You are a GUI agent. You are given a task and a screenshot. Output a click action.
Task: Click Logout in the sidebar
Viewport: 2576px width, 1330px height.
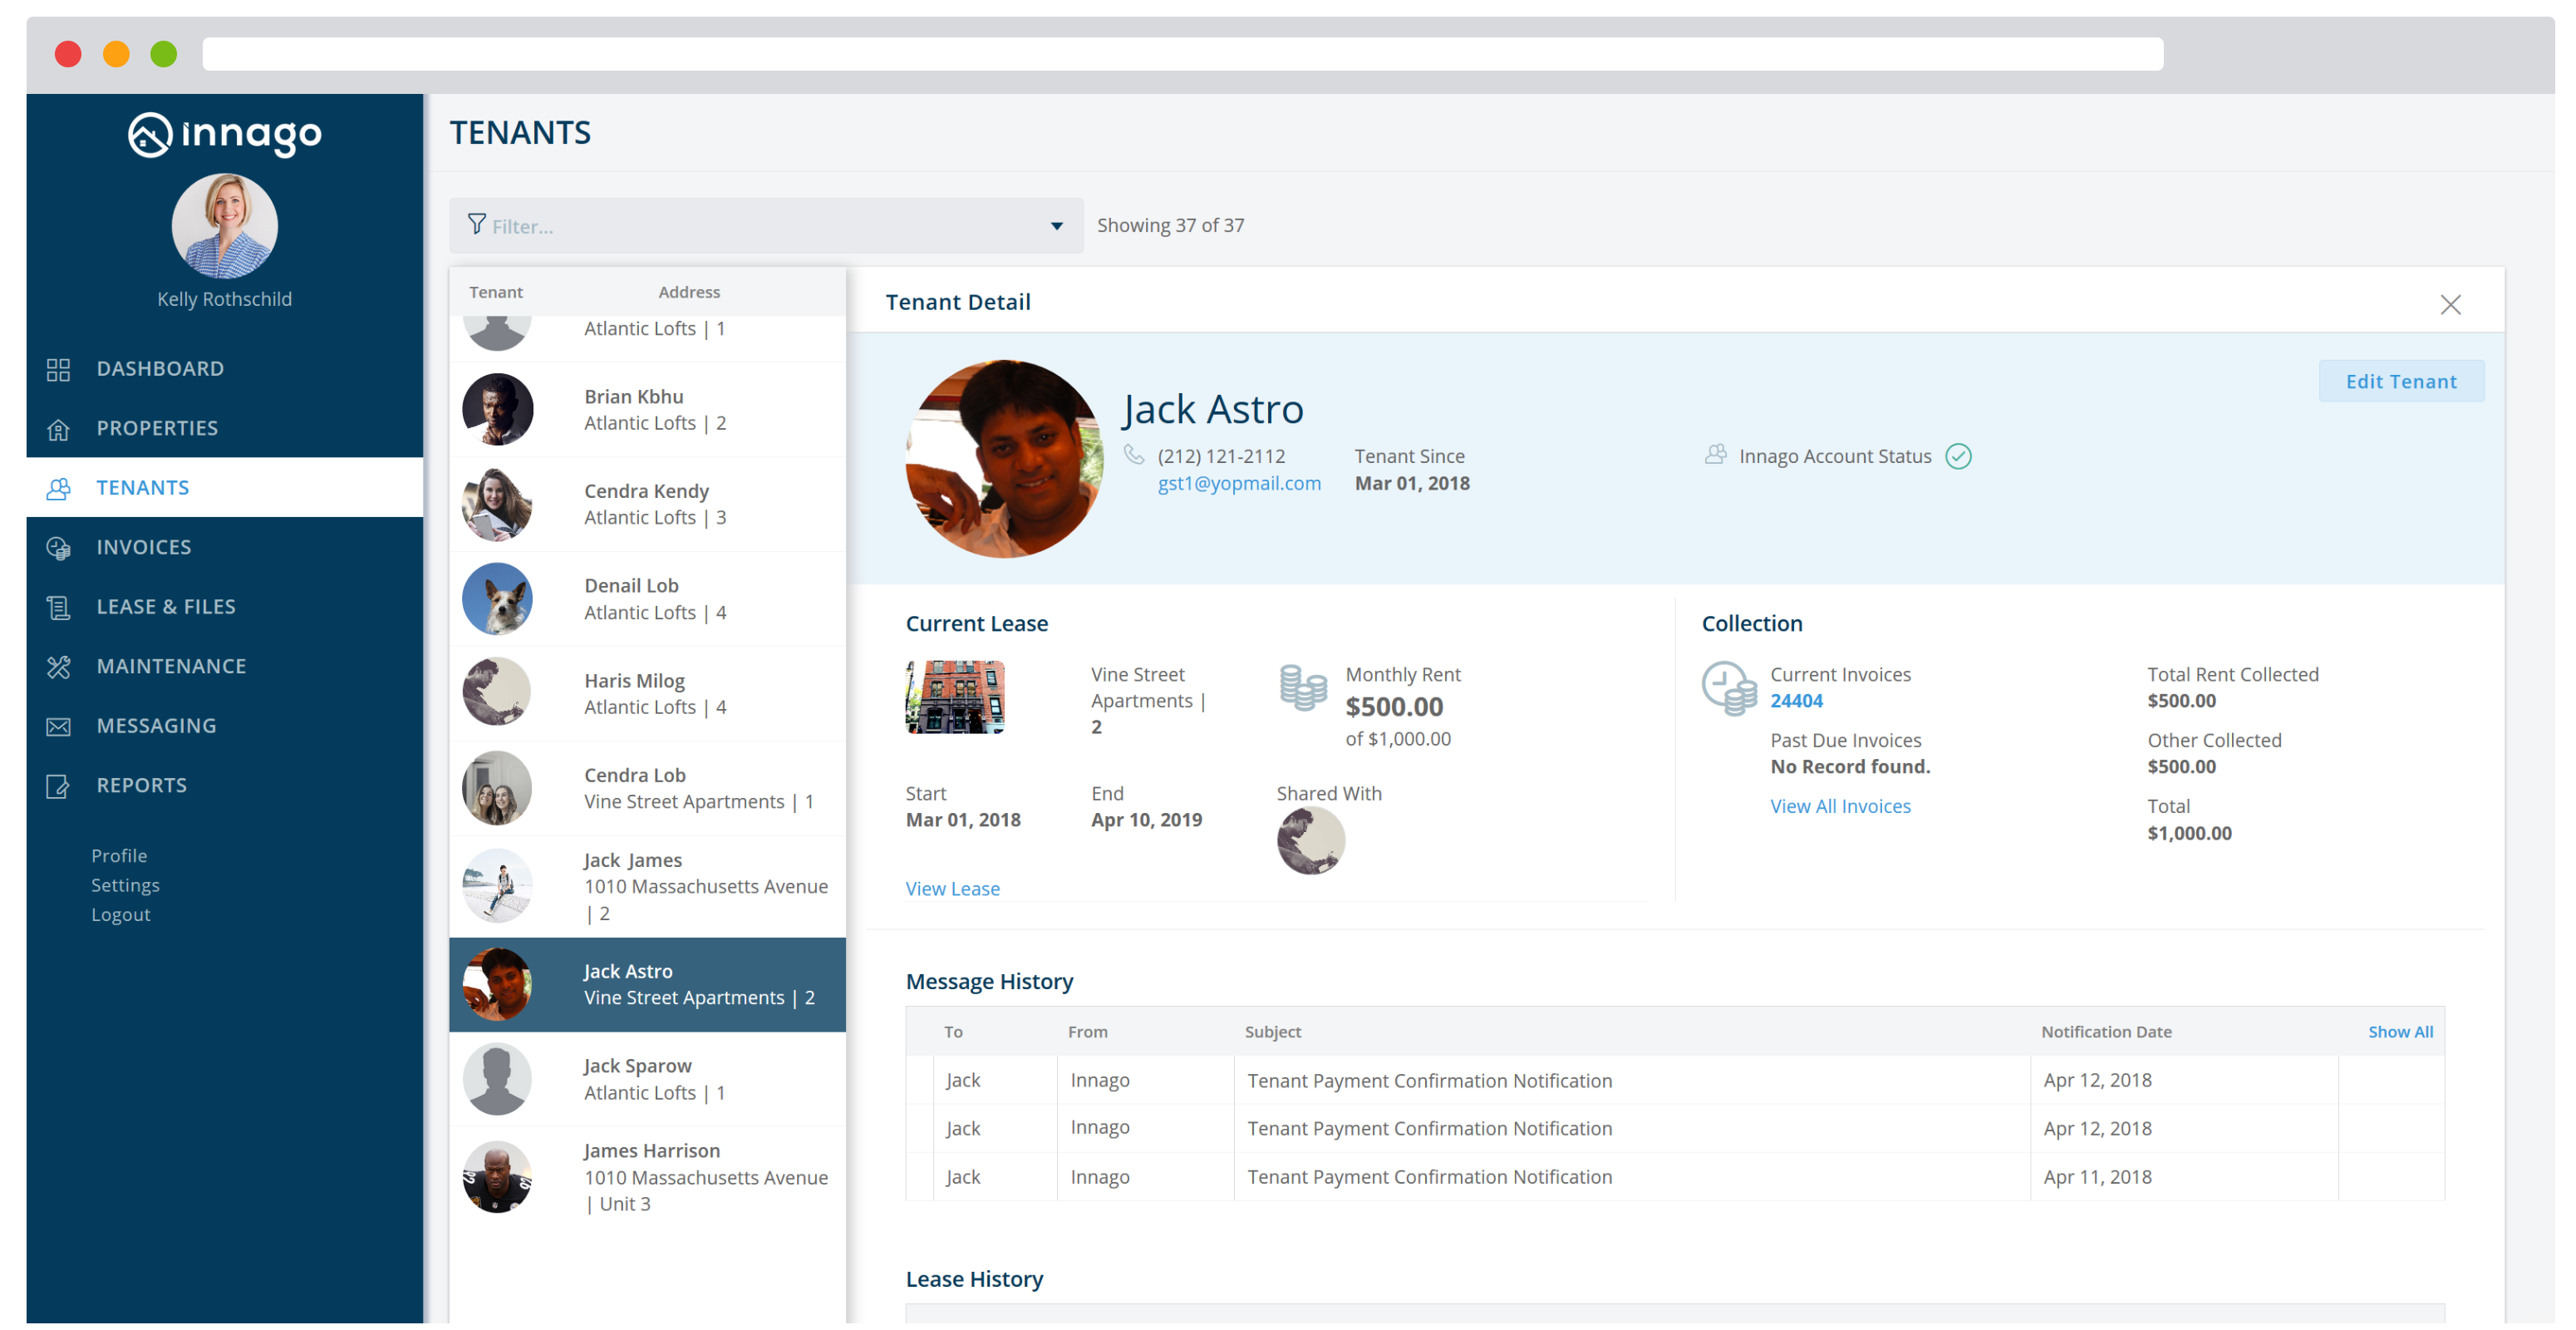tap(120, 914)
